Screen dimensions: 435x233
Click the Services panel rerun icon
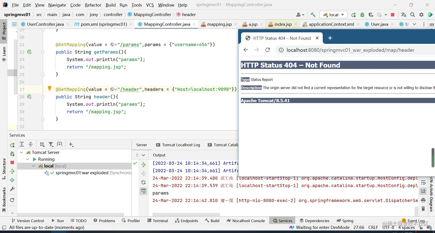[x=12, y=145]
